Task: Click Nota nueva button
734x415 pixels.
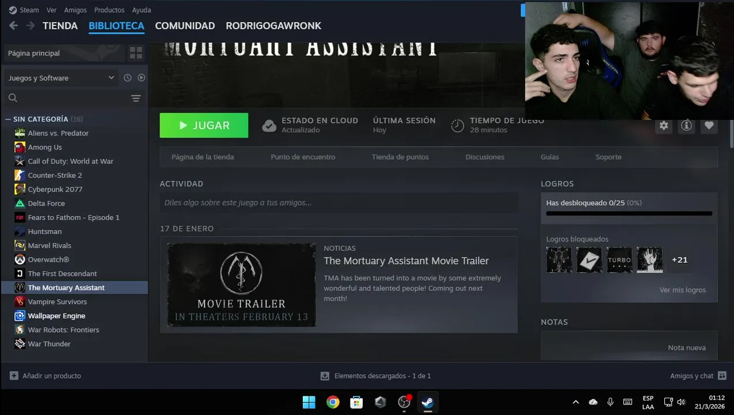Action: [x=687, y=348]
